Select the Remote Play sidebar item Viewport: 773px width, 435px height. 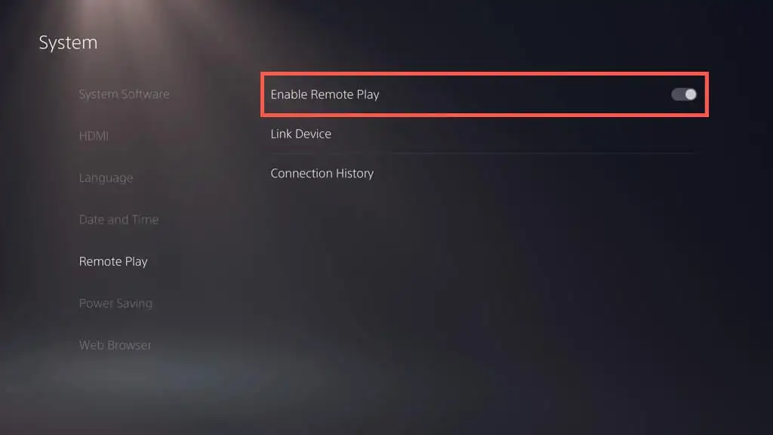[113, 261]
